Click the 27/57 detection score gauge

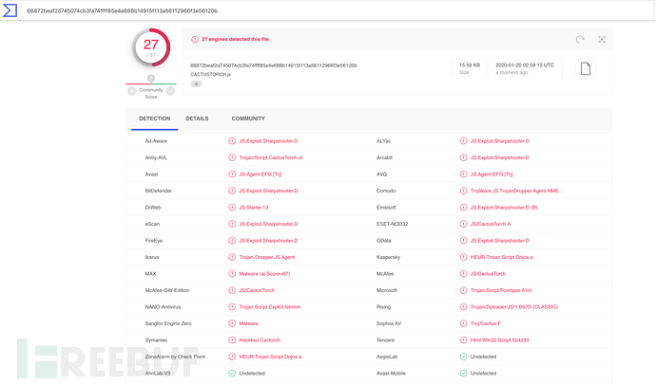point(151,47)
